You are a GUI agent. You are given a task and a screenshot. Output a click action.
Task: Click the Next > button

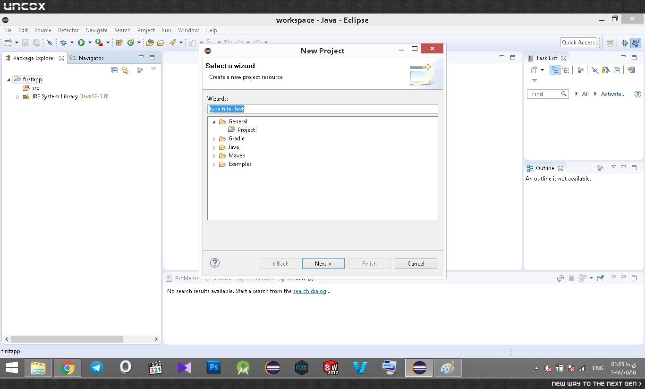coord(323,264)
